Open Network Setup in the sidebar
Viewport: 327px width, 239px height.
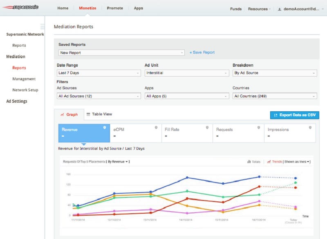click(x=25, y=90)
